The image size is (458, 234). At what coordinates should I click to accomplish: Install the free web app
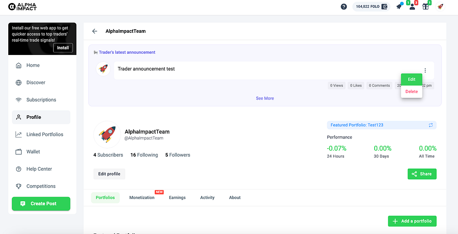tap(63, 48)
